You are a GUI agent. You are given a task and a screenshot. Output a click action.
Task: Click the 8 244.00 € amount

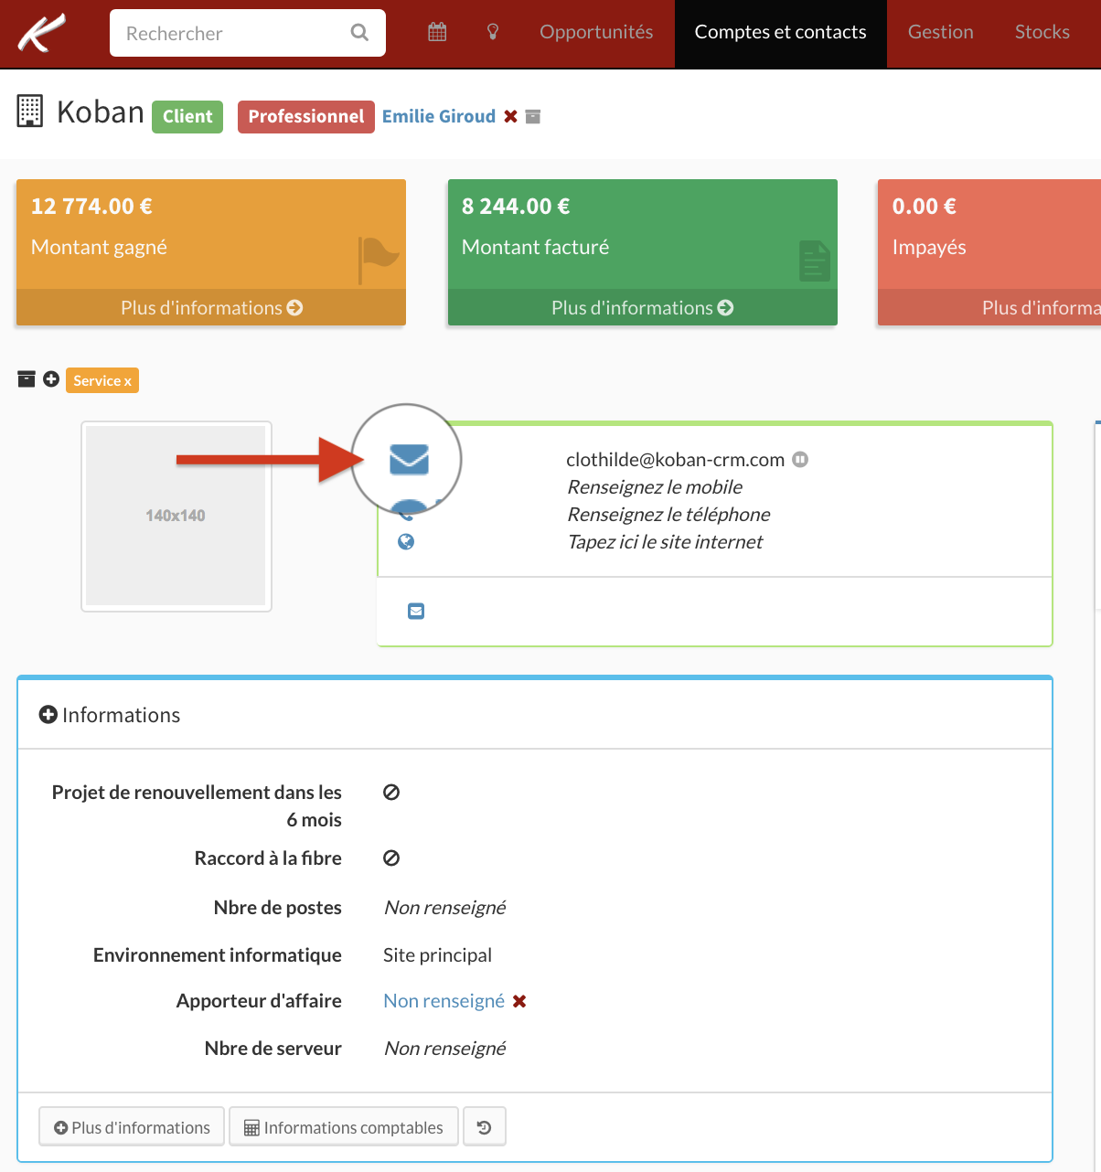click(x=516, y=206)
